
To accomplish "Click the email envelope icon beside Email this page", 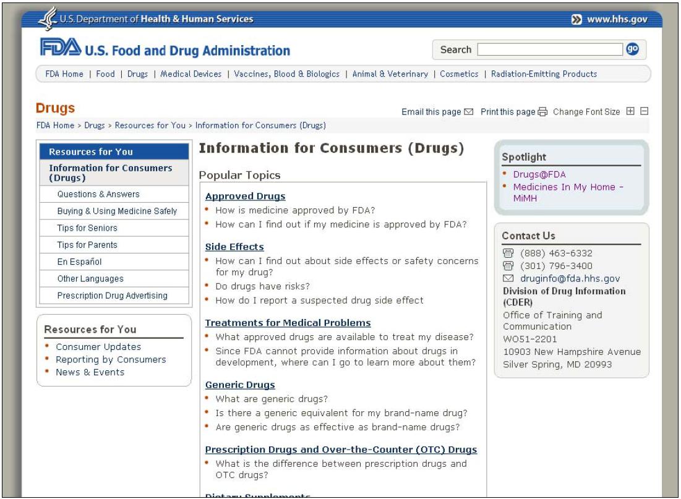I will [468, 112].
